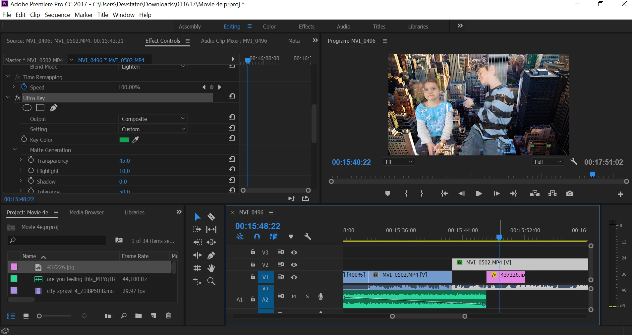The image size is (632, 335).
Task: Toggle the V3 track lock
Action: pyautogui.click(x=253, y=252)
